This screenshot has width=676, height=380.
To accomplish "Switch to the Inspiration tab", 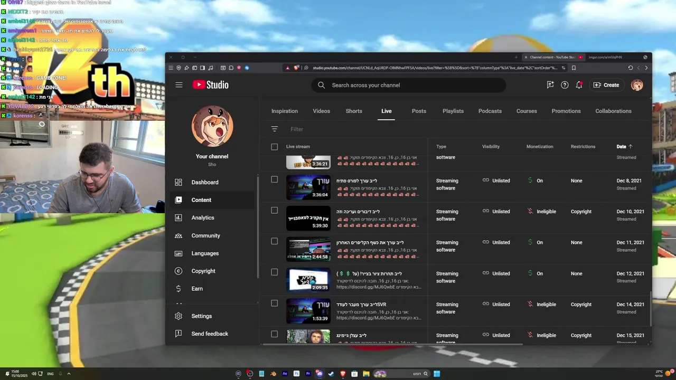I will [285, 111].
